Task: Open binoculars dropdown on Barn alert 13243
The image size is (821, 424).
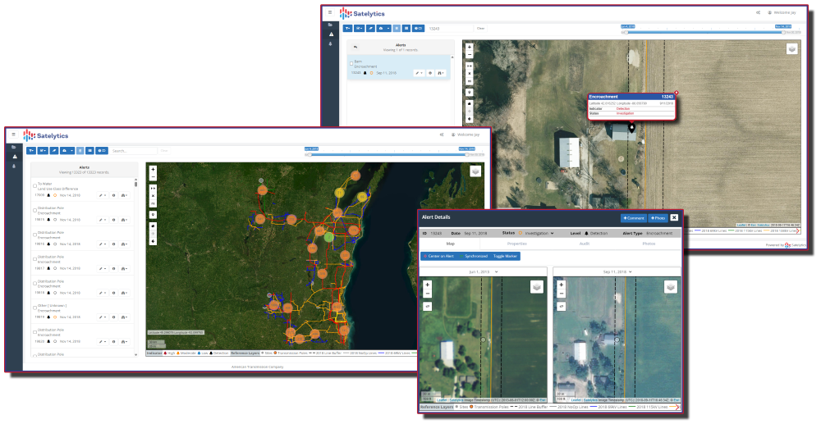Action: [x=441, y=73]
